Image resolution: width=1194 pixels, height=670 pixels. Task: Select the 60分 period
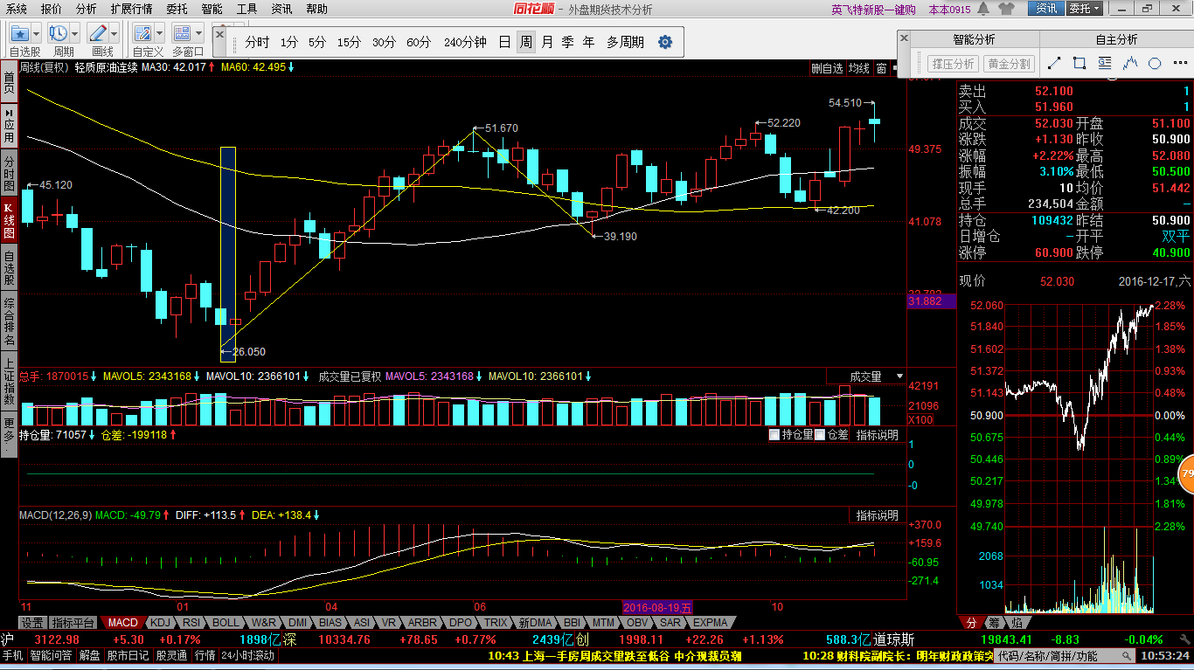[x=419, y=42]
